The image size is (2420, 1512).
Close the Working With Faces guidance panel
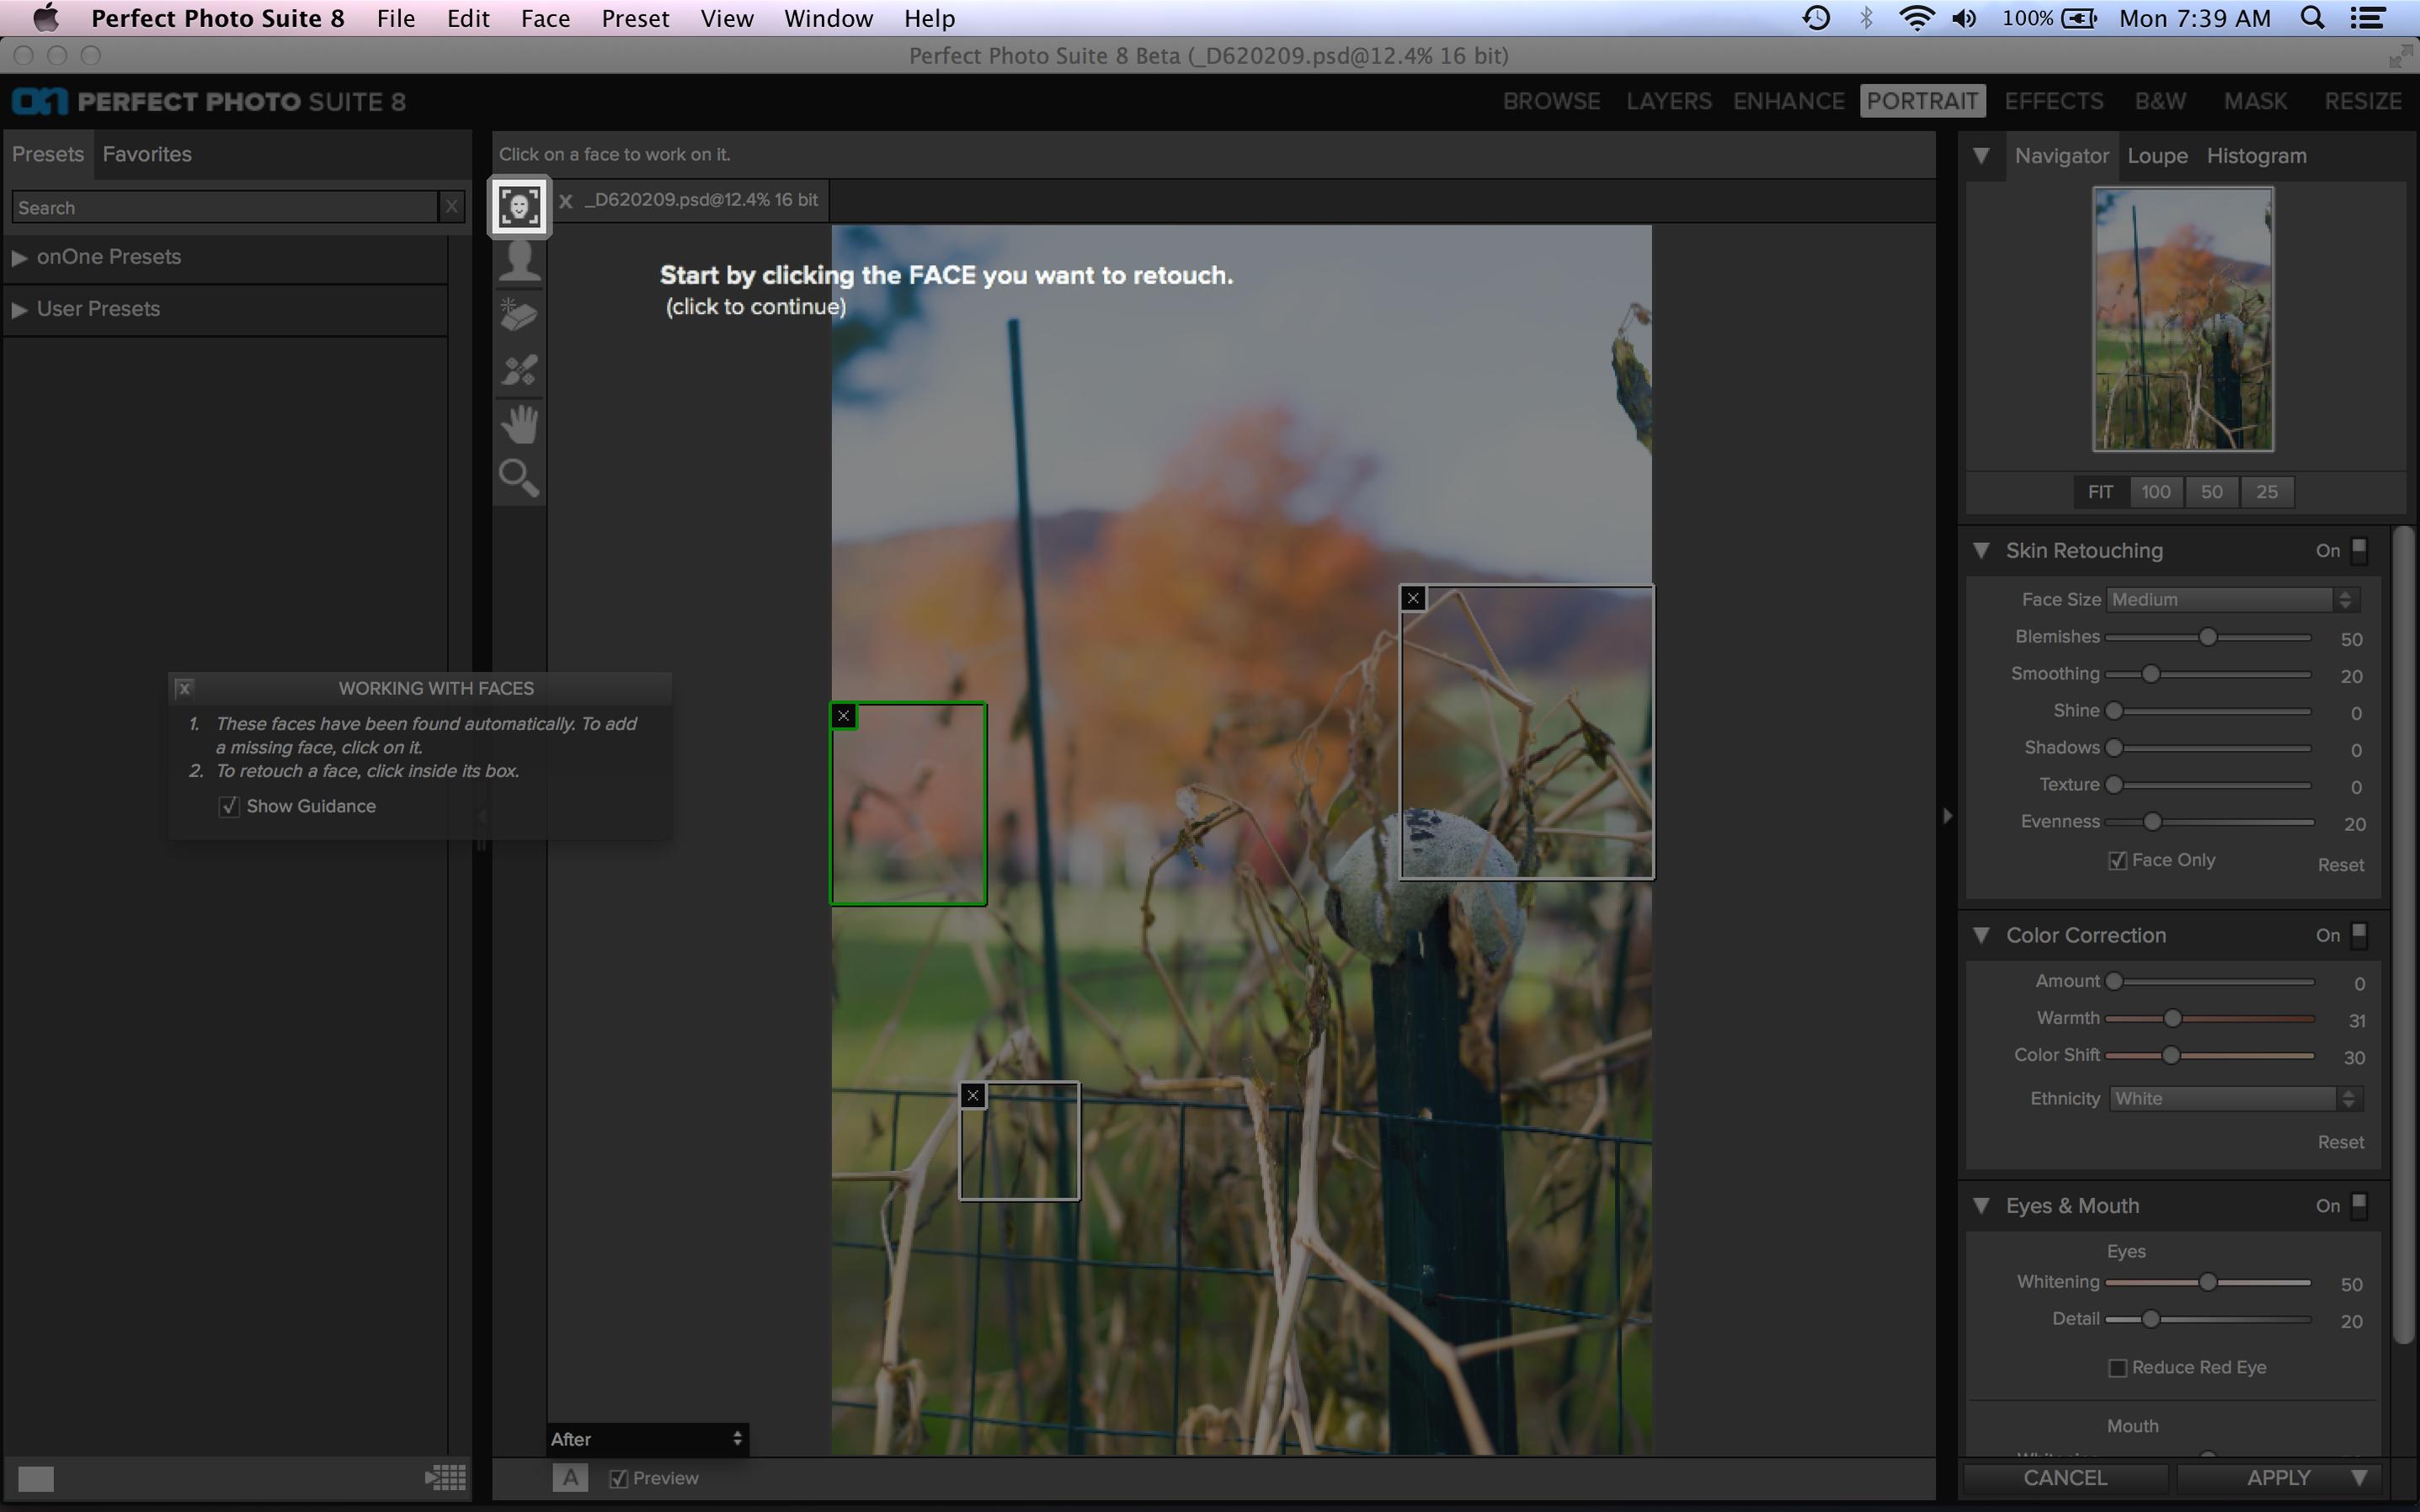(184, 688)
